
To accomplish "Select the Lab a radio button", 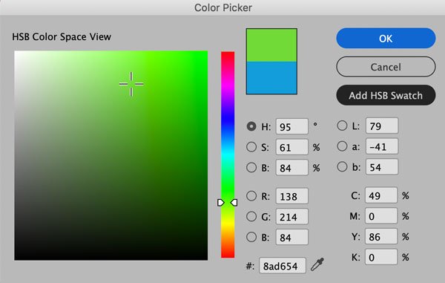I will click(x=342, y=146).
